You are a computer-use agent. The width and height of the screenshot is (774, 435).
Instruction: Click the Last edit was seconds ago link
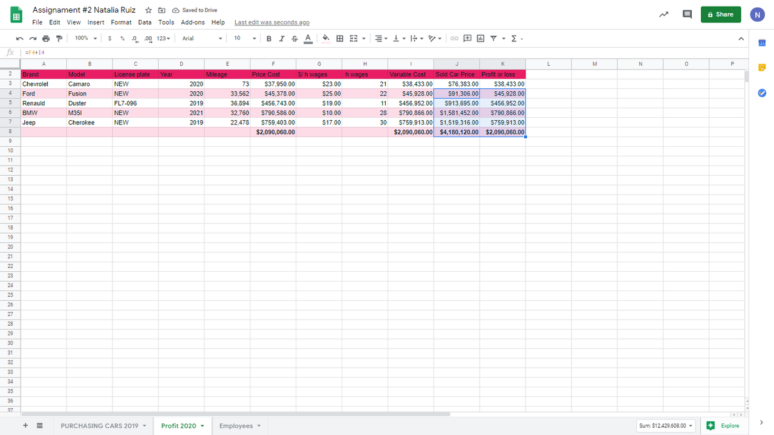[x=272, y=22]
